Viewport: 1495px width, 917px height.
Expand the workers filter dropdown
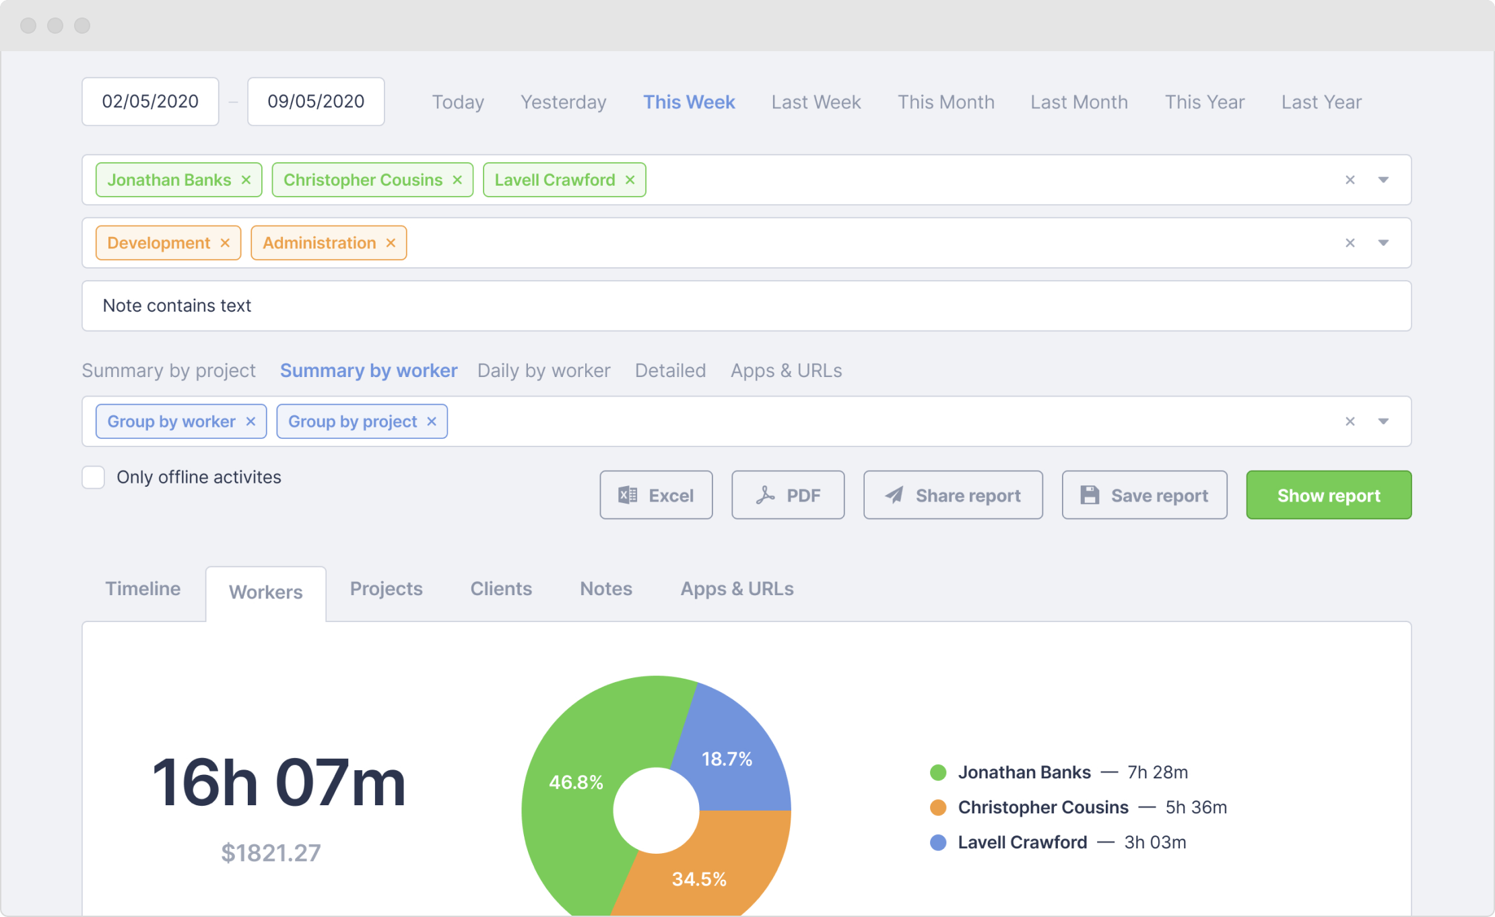[x=1385, y=179]
